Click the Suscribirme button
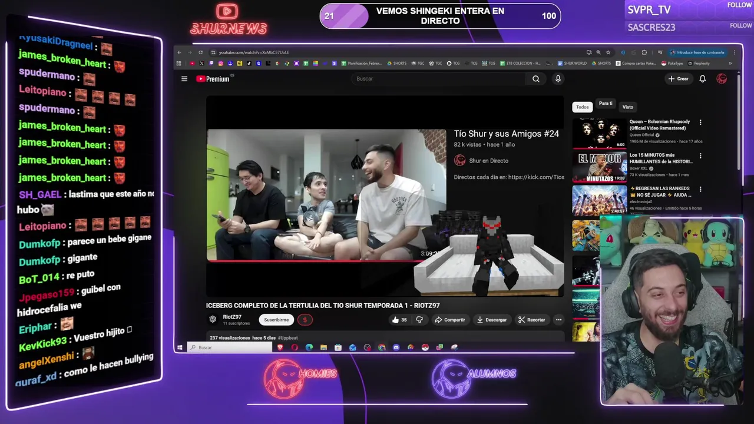Screen dimensions: 754x424 coord(276,320)
